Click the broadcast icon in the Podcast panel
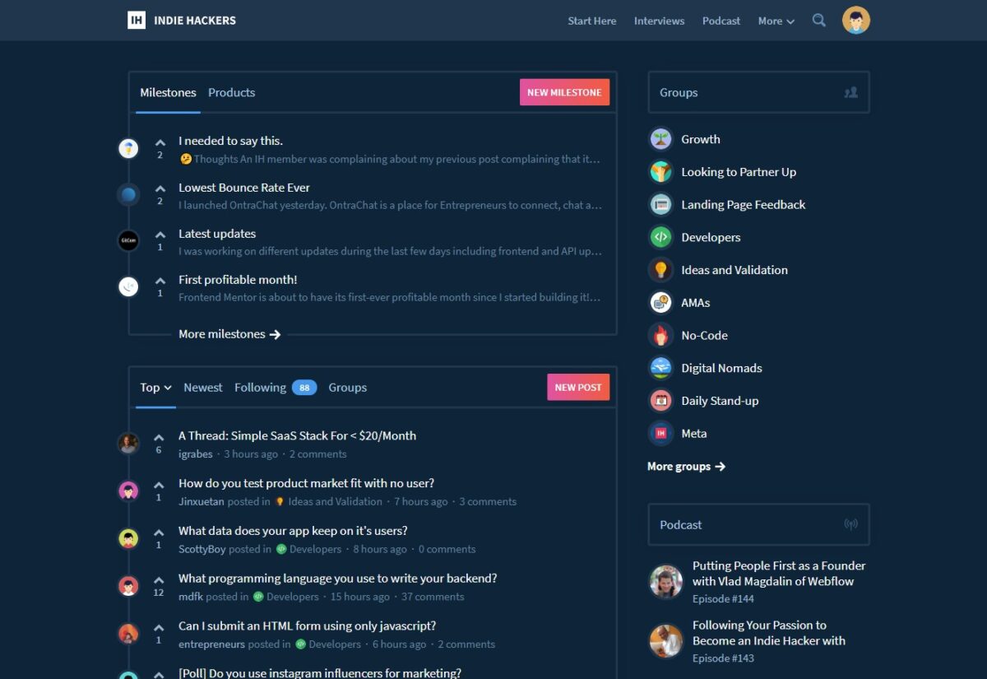 coord(850,524)
